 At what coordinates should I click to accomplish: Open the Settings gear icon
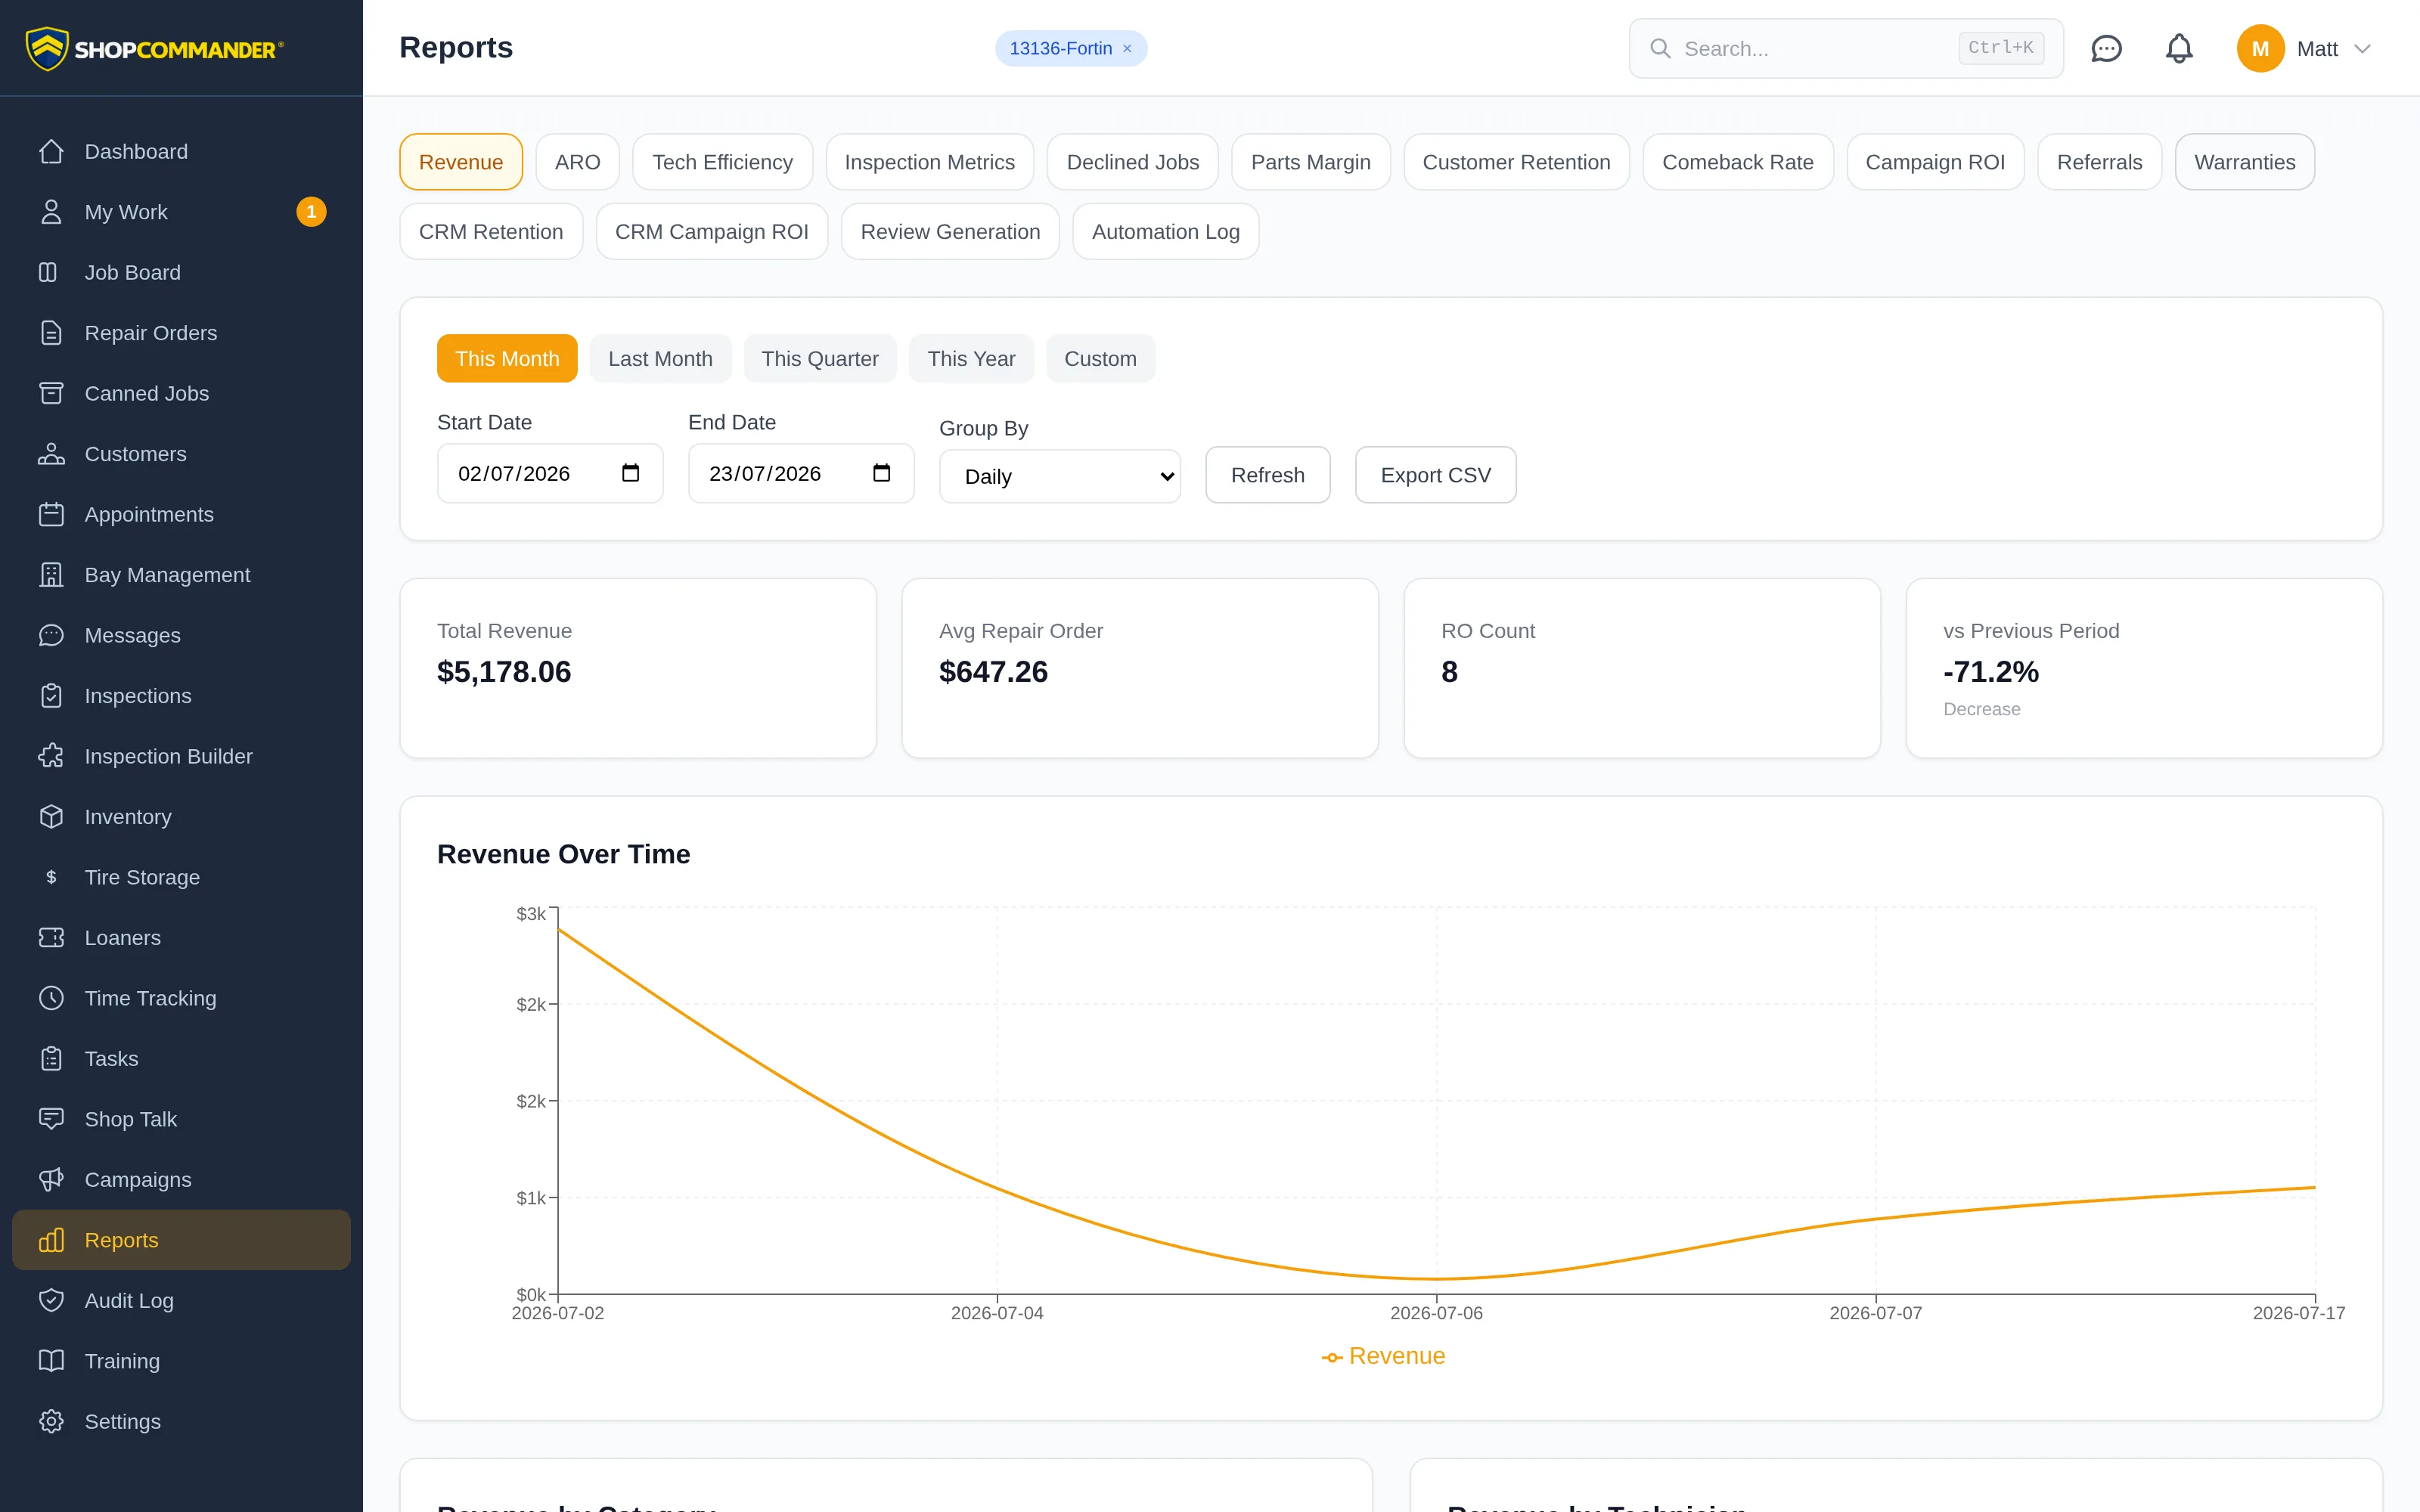coord(51,1422)
